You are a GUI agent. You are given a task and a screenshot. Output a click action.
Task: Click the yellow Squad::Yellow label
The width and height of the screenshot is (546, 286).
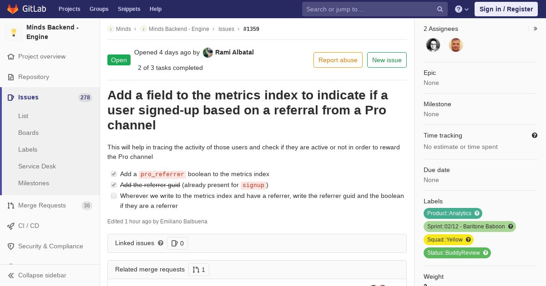449,240
